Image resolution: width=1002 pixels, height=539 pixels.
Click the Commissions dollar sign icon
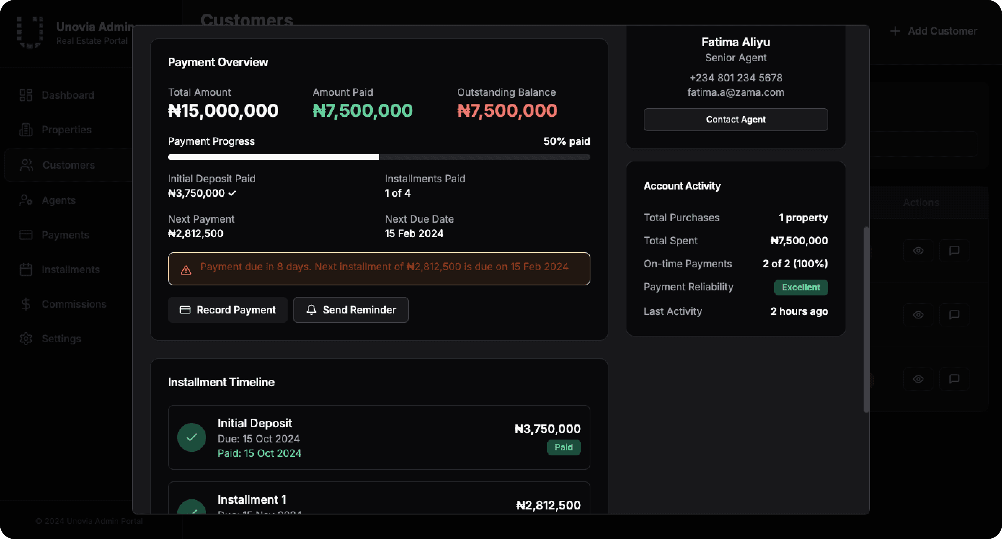tap(26, 304)
